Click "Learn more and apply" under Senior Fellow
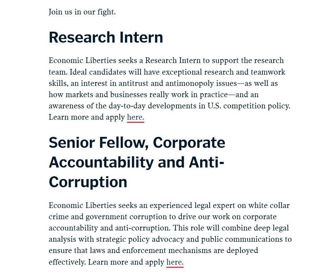 [126, 262]
